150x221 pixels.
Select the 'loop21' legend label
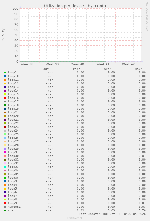13,120
